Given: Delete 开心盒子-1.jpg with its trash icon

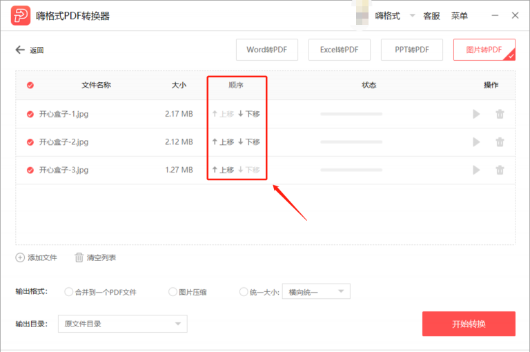Looking at the screenshot, I should pyautogui.click(x=500, y=114).
